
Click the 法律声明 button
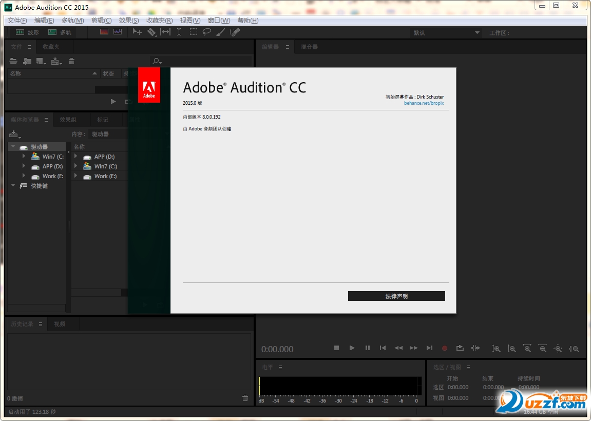pos(396,296)
